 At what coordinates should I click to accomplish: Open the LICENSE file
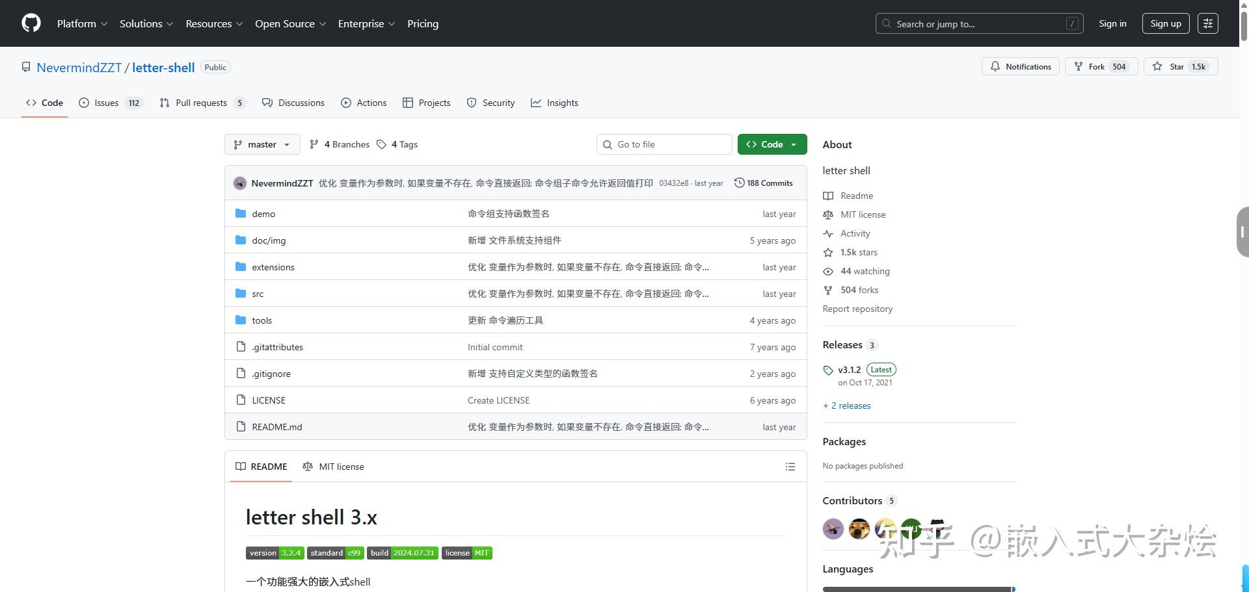pos(269,400)
